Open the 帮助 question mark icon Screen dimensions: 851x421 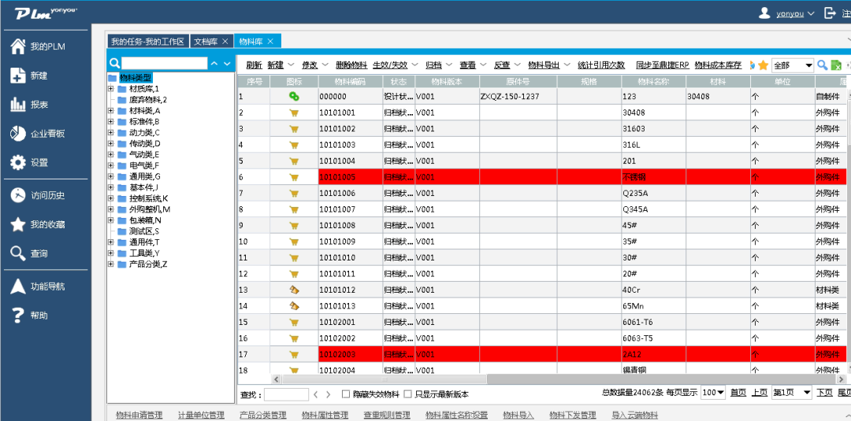(x=18, y=316)
